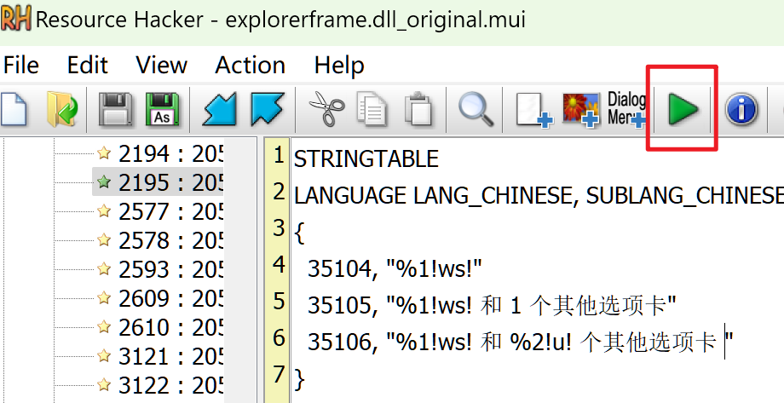Viewport: 784px width, 403px height.
Task: Click line number 7 in gutter
Action: 279,375
